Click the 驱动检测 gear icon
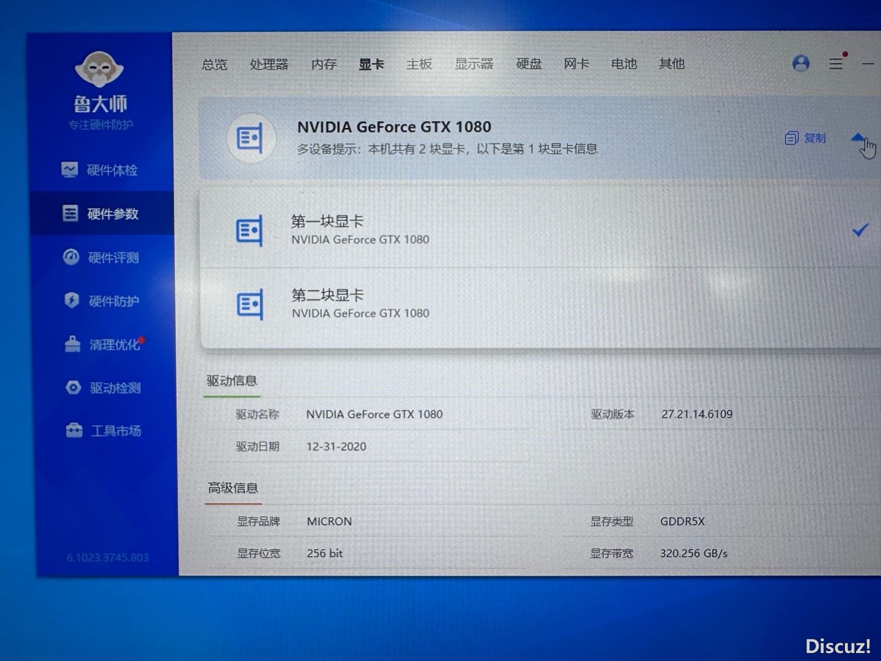This screenshot has height=661, width=881. (73, 387)
